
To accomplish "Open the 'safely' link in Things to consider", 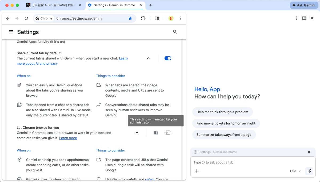I will tap(150, 180).
